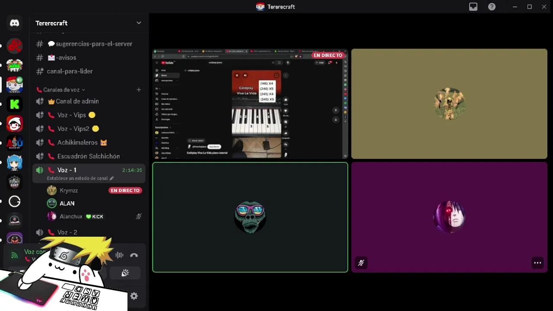The width and height of the screenshot is (553, 311).
Task: Open Discord home direct messages
Action: click(15, 23)
